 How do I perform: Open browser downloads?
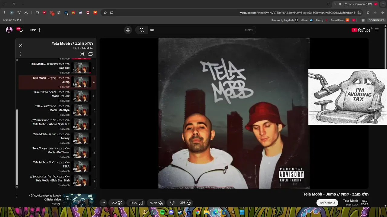click(26, 13)
